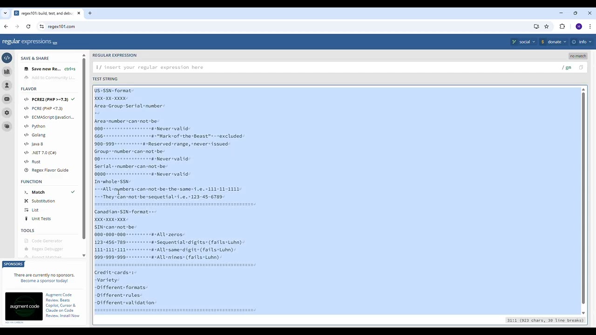Click the Unit Tests function label
The width and height of the screenshot is (596, 335).
pyautogui.click(x=41, y=219)
